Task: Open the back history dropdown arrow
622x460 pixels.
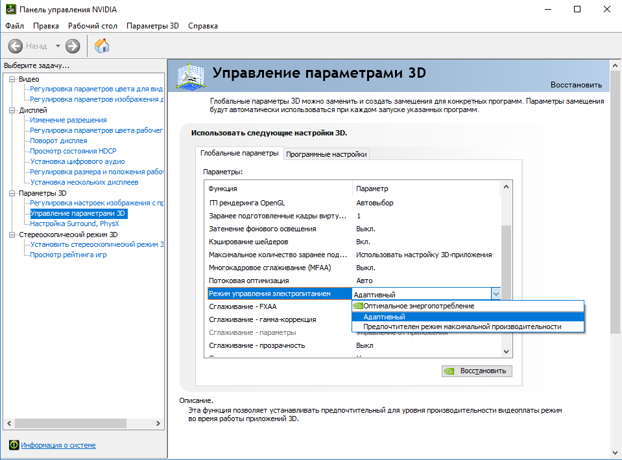Action: (x=58, y=46)
